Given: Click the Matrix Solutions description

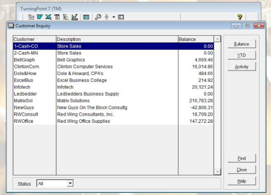Looking at the screenshot, I should pyautogui.click(x=73, y=101).
